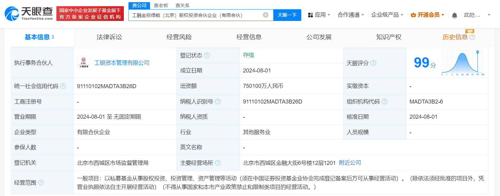The height and width of the screenshot is (196, 500).
Task: Click the help icon beside 历史信息
Action: (472, 37)
